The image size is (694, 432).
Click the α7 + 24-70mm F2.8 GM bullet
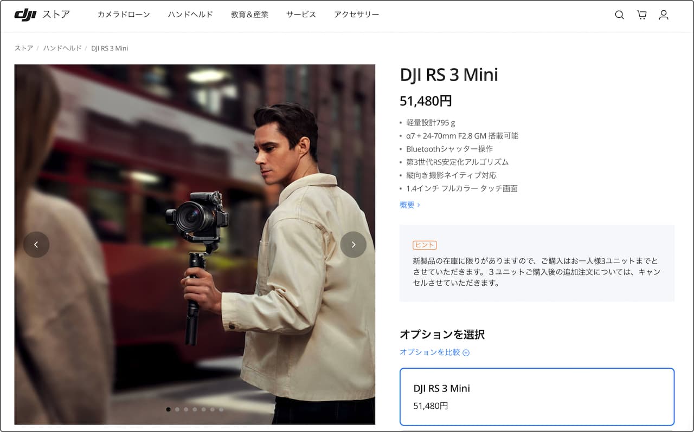(x=462, y=136)
